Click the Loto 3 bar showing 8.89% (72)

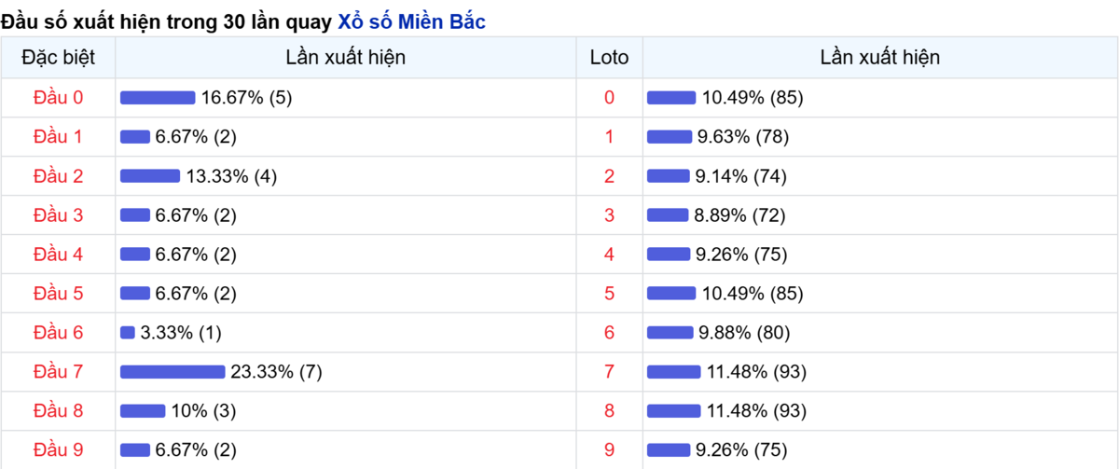[x=668, y=215]
